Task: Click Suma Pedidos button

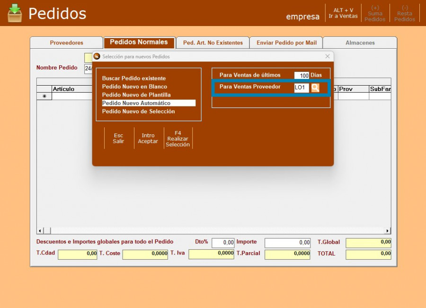Action: (375, 13)
